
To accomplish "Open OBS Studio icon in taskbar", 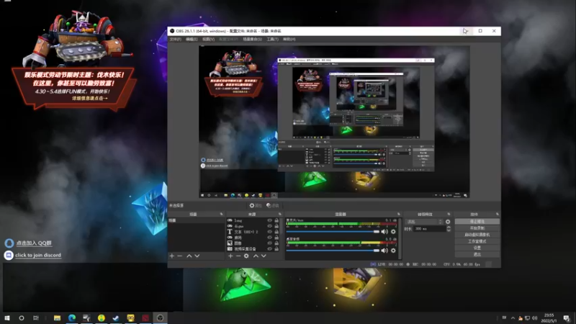I will point(160,318).
